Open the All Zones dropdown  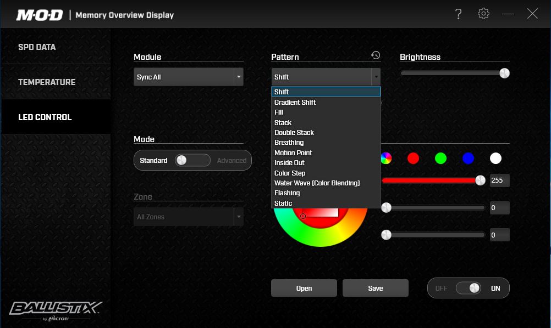coord(189,217)
